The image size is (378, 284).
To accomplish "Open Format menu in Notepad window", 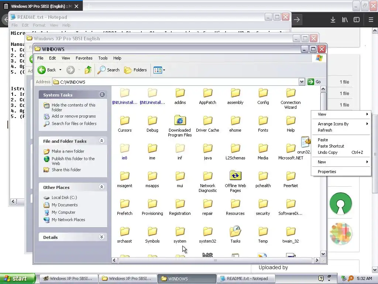I will [39, 25].
